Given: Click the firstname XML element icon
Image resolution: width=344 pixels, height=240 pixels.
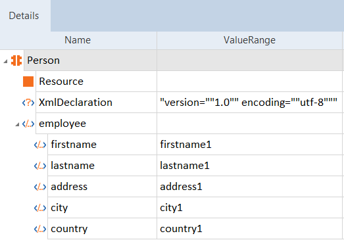Looking at the screenshot, I should pos(40,145).
